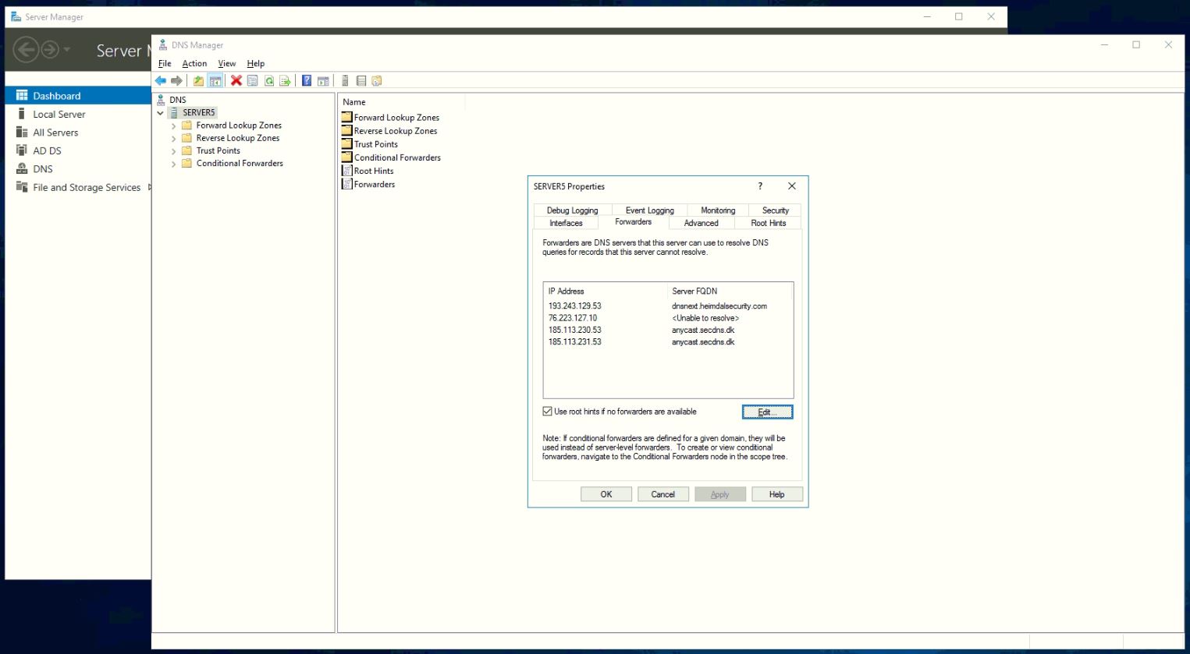Toggle Show/Hide Console Tree toolbar icon
This screenshot has height=654, width=1190.
pyautogui.click(x=215, y=81)
